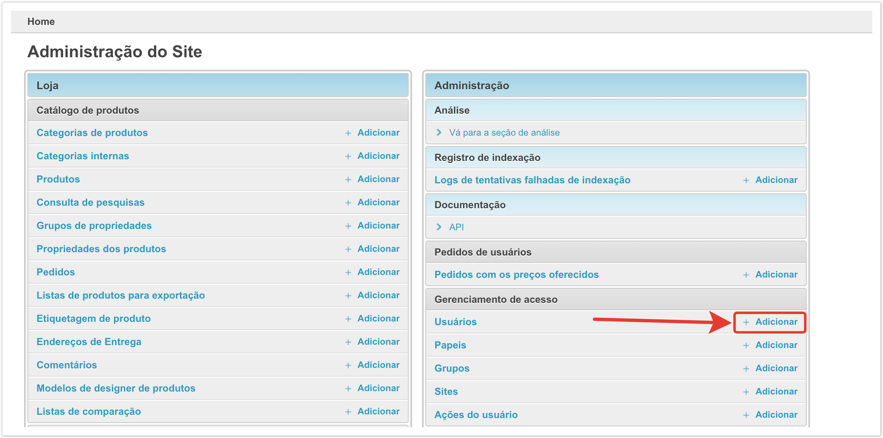The width and height of the screenshot is (883, 438).
Task: Click plus icon in the Pedidos row
Action: [x=348, y=273]
